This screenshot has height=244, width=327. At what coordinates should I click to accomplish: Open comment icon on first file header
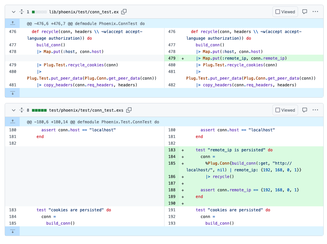point(305,11)
